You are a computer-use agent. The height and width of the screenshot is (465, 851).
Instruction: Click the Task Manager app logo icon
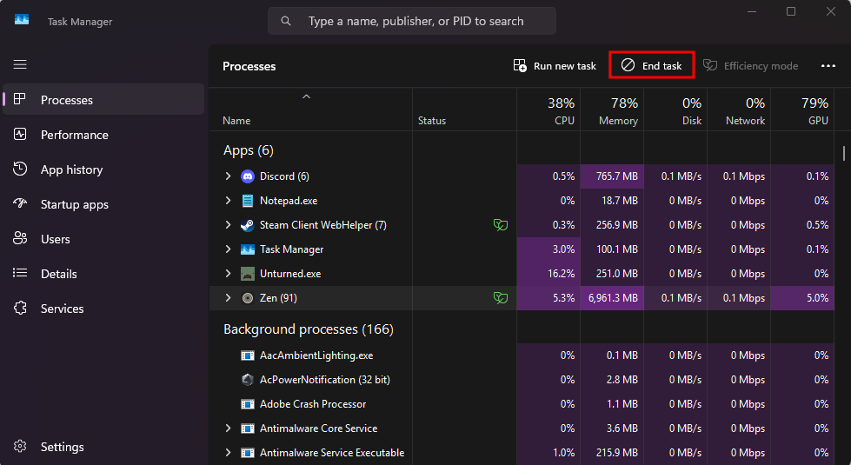pyautogui.click(x=22, y=19)
